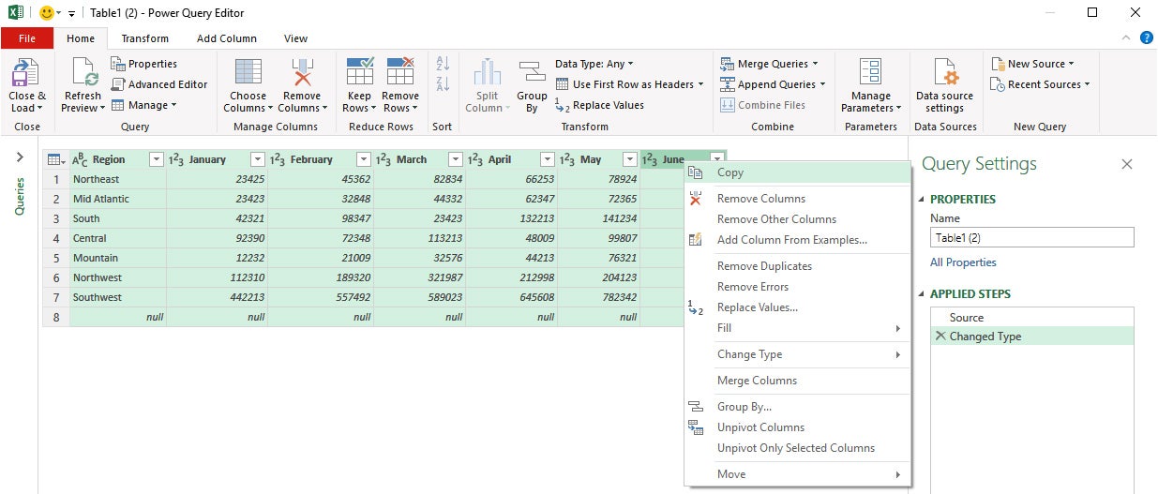1158x494 pixels.
Task: Select the Changed Type applied step
Action: coord(1032,336)
